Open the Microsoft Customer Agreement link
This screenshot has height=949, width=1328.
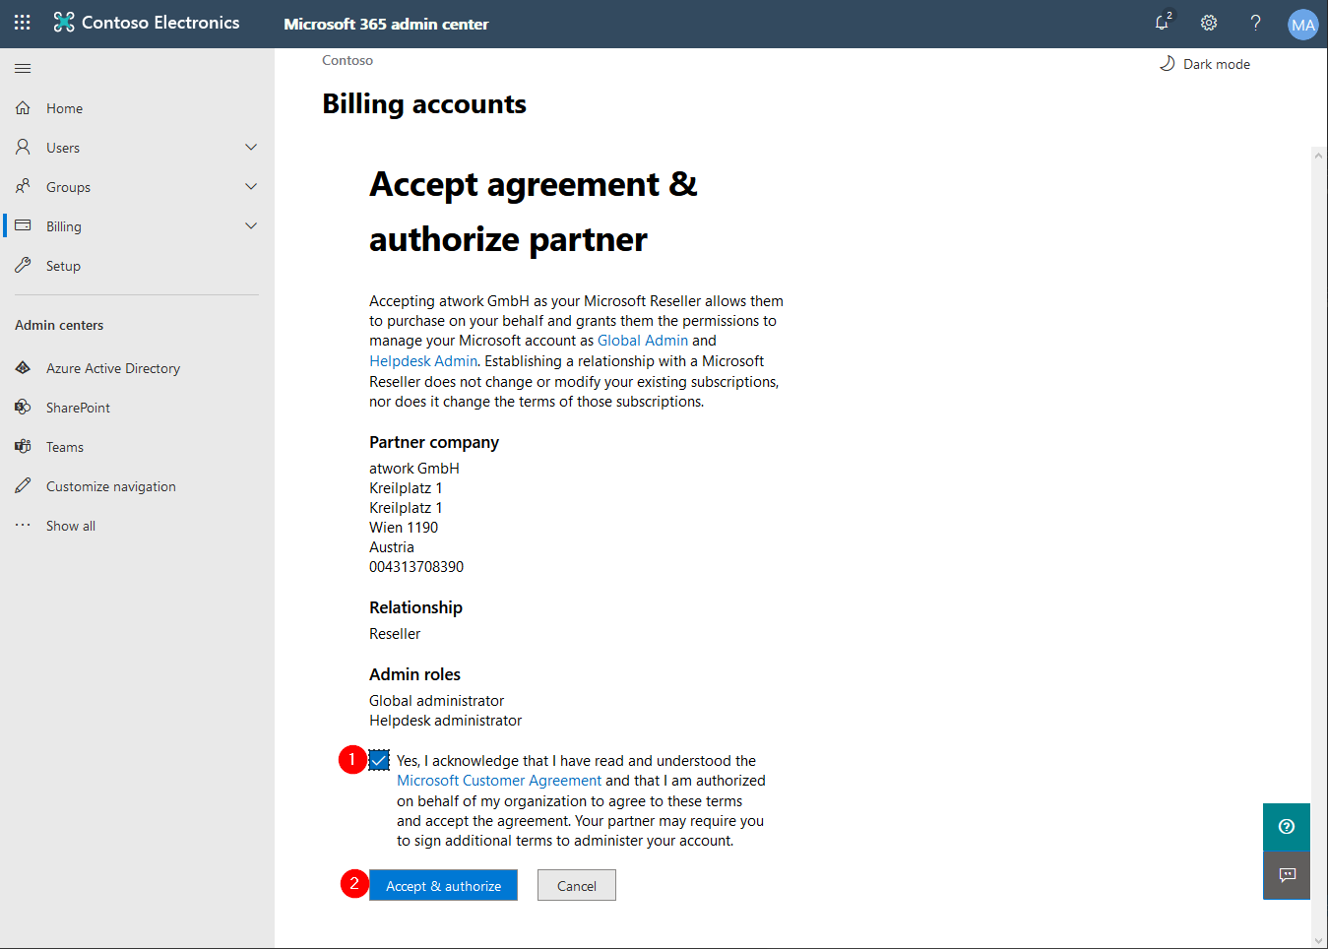[499, 781]
